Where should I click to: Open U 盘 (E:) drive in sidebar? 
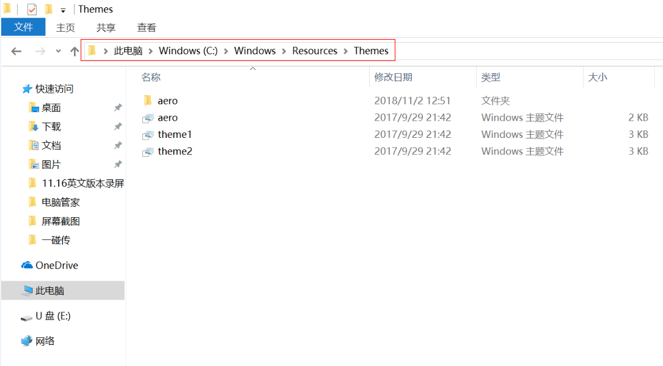pos(53,316)
